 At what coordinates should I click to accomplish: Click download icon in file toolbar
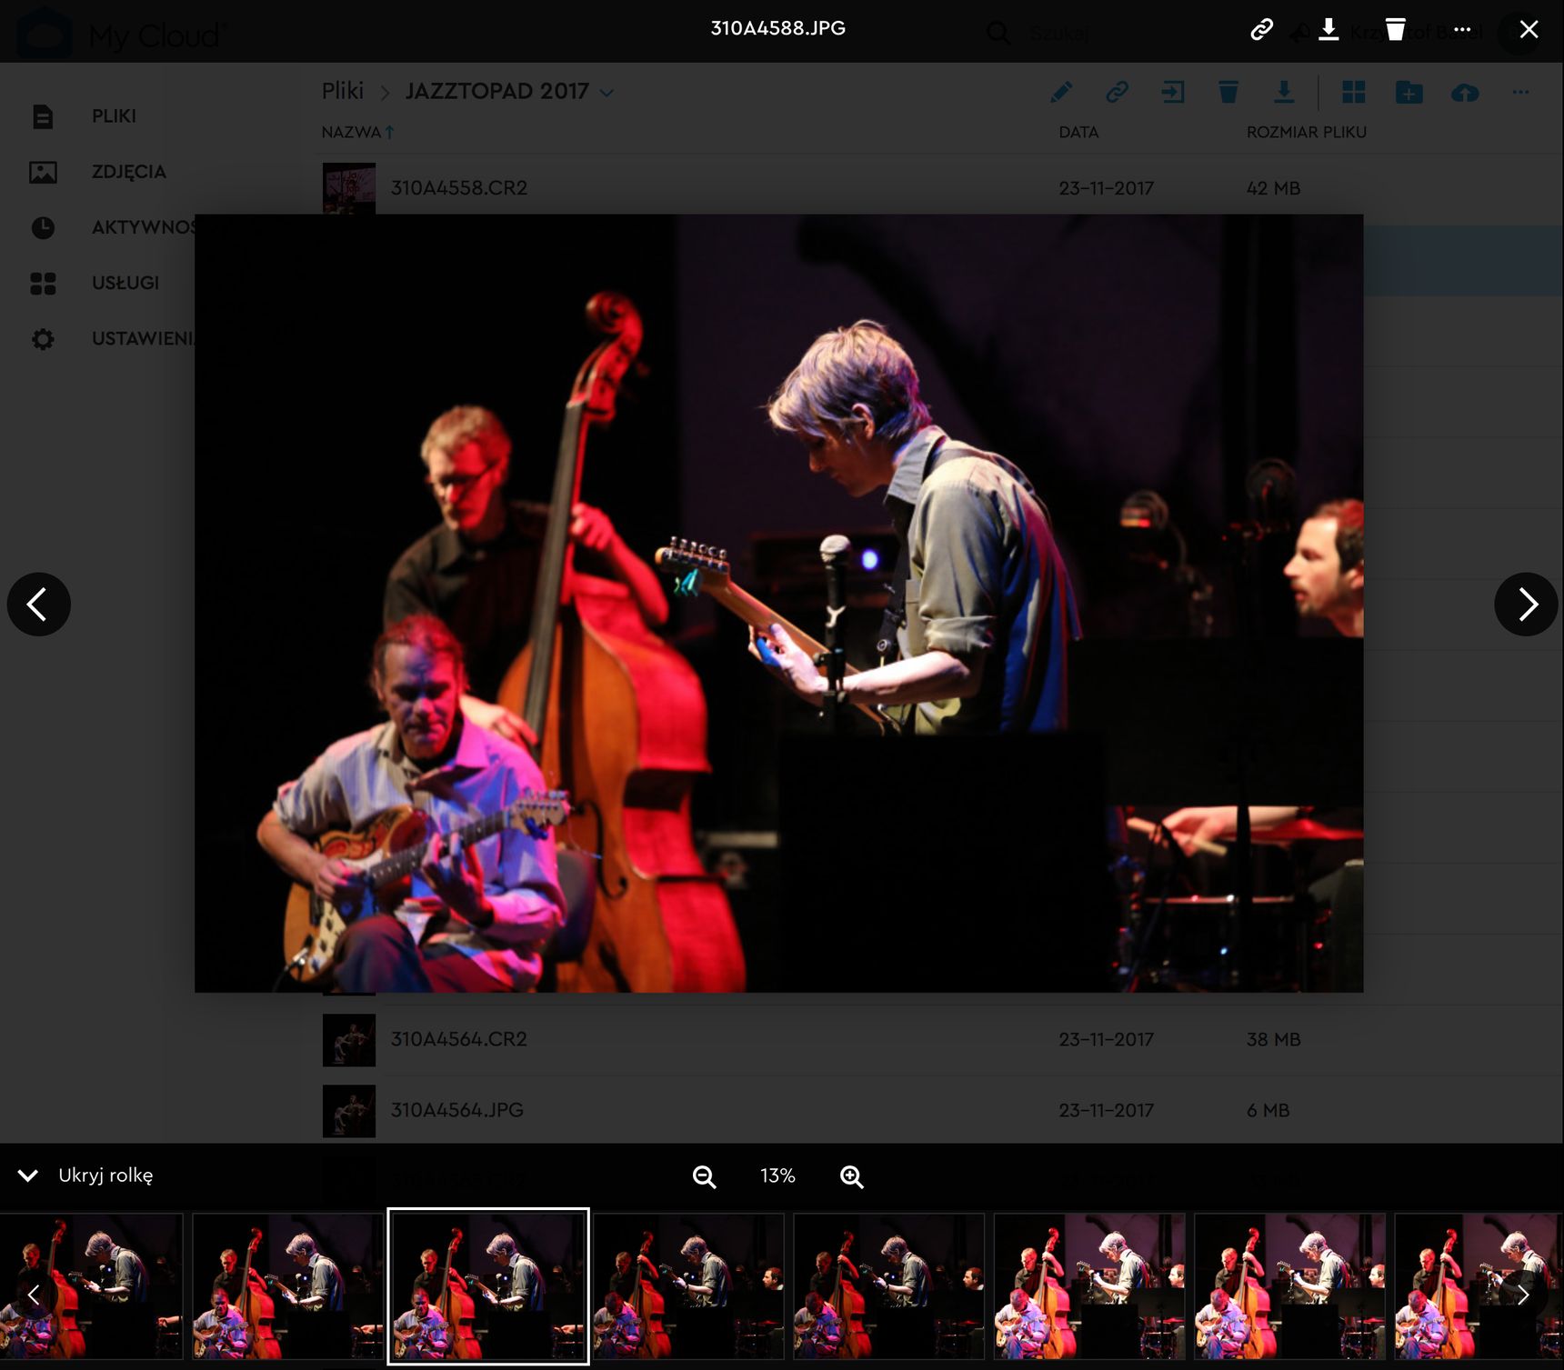point(1284,92)
